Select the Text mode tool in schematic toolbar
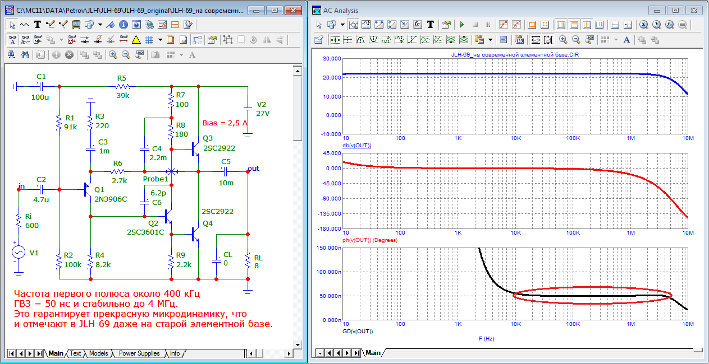Viewport: 709px width, 364px height. coord(38,25)
